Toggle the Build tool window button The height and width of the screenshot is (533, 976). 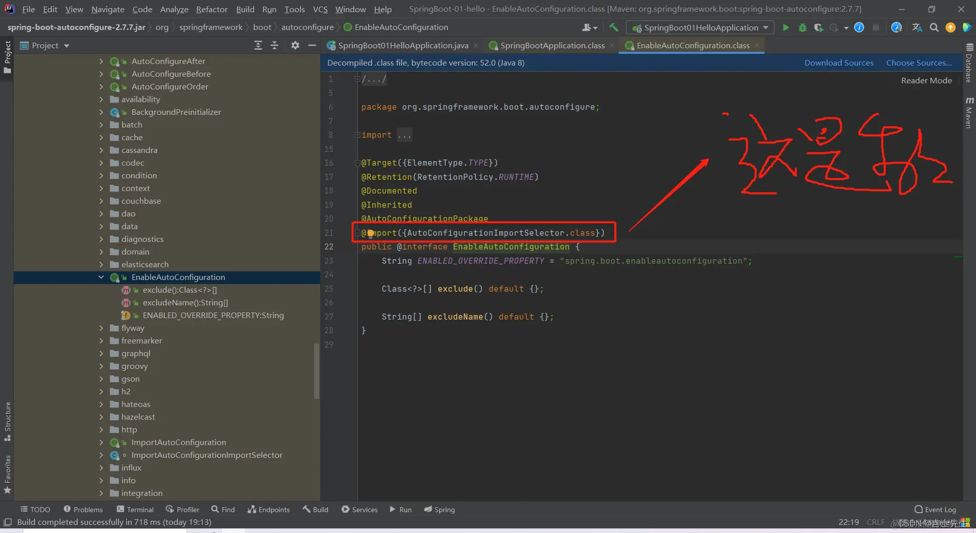[315, 509]
